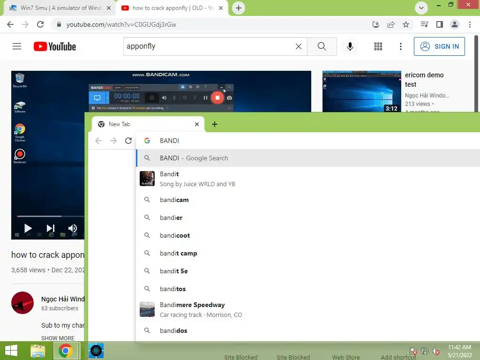Open the media controls icon in Chrome toolbar
This screenshot has width=480, height=360.
coord(424,24)
